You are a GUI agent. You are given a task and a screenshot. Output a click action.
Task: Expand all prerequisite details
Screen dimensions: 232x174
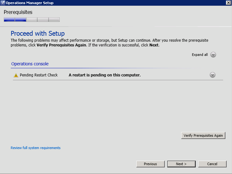click(x=213, y=55)
